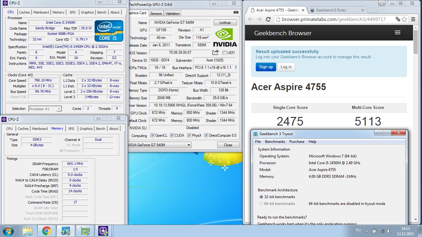
Task: Open the Geekbench Browser hamburger navigation toggle
Action: click(x=398, y=33)
